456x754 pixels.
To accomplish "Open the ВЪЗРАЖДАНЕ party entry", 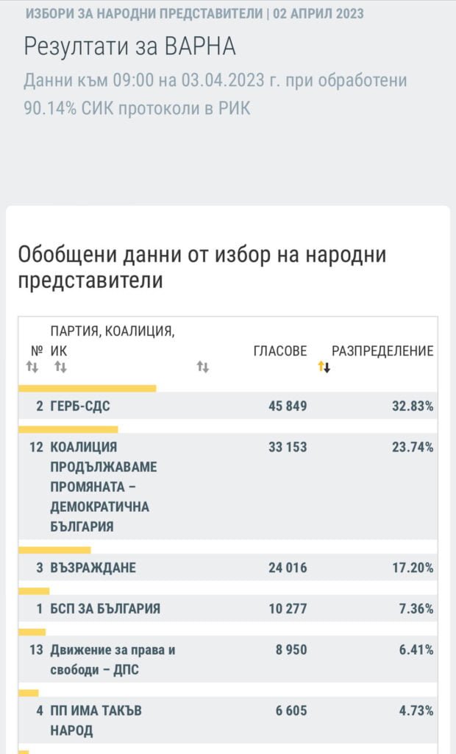I will 93,568.
